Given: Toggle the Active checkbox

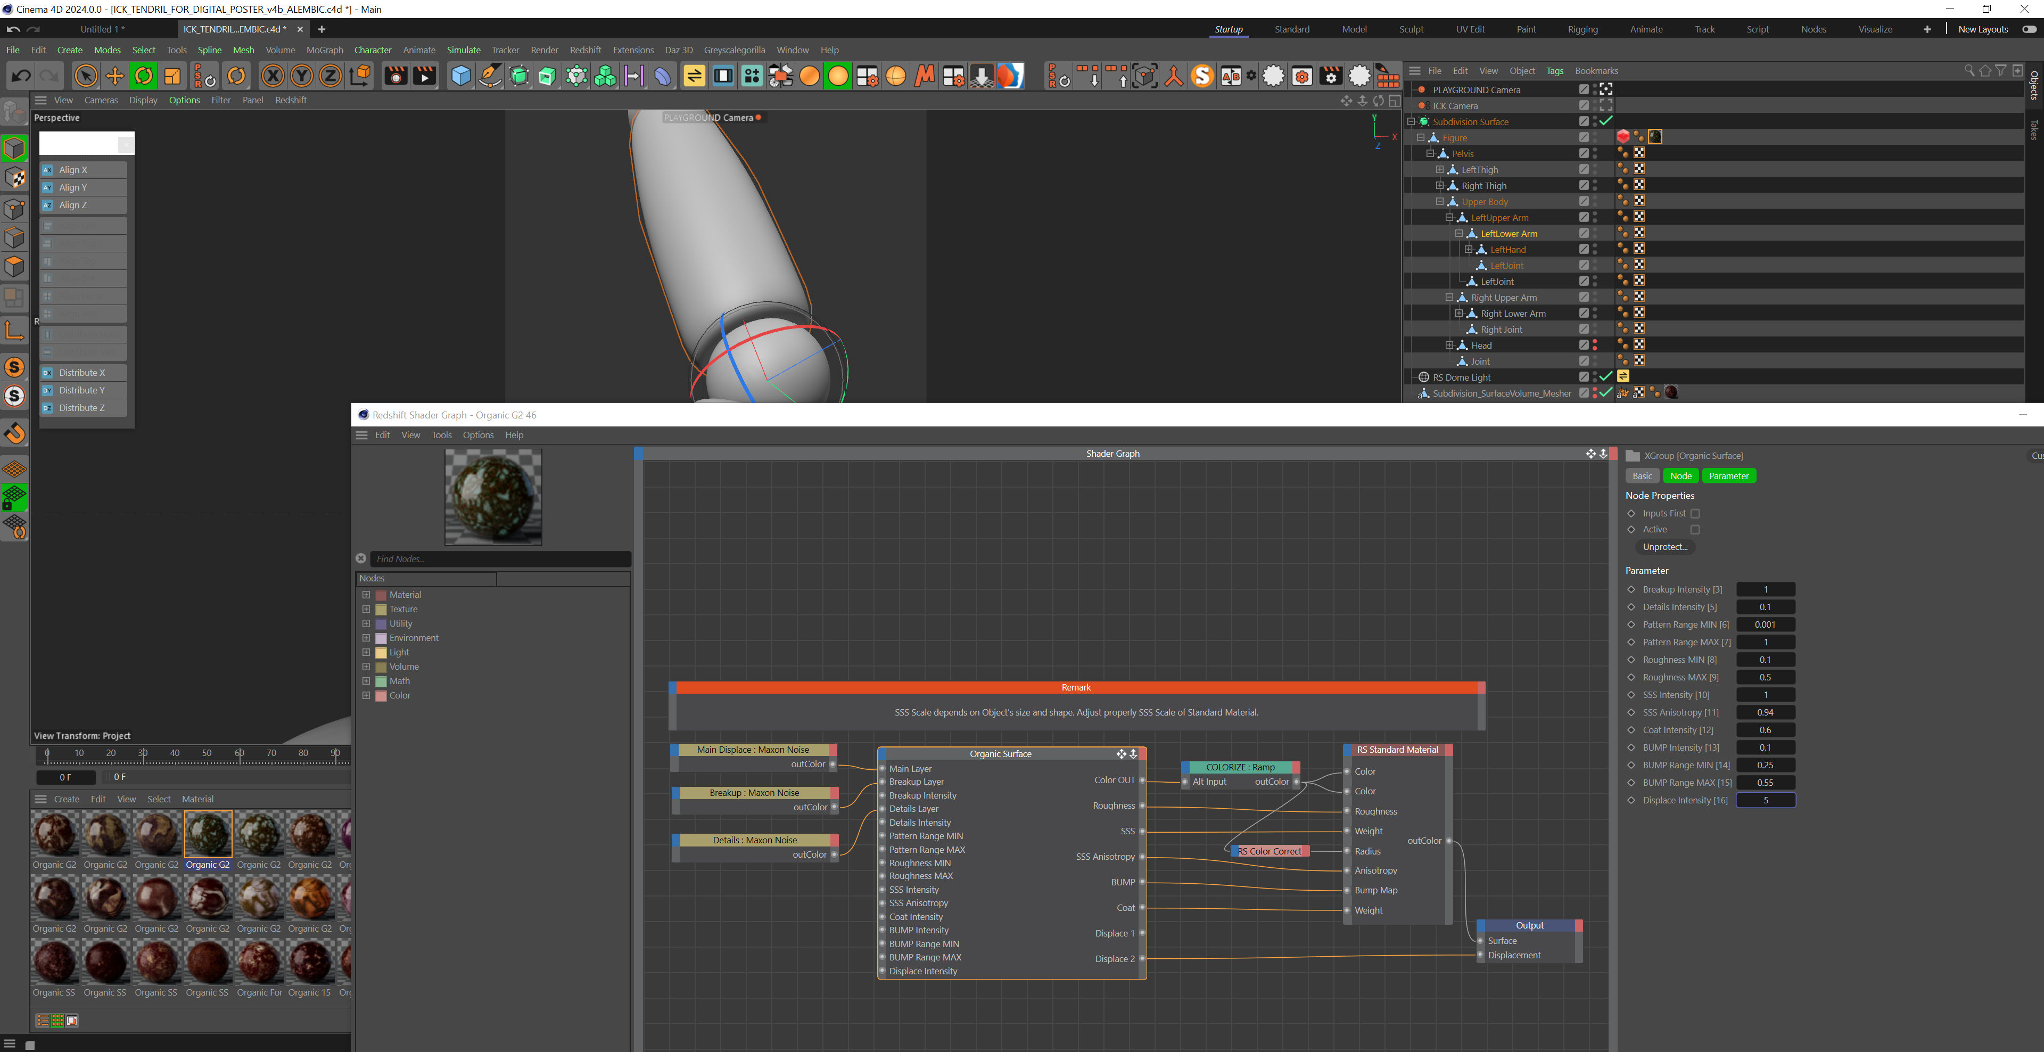Looking at the screenshot, I should click(x=1695, y=529).
